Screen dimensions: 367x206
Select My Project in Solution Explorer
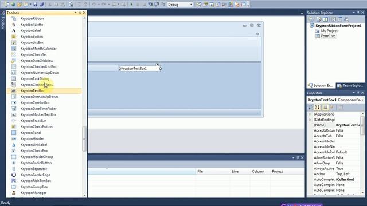[329, 31]
